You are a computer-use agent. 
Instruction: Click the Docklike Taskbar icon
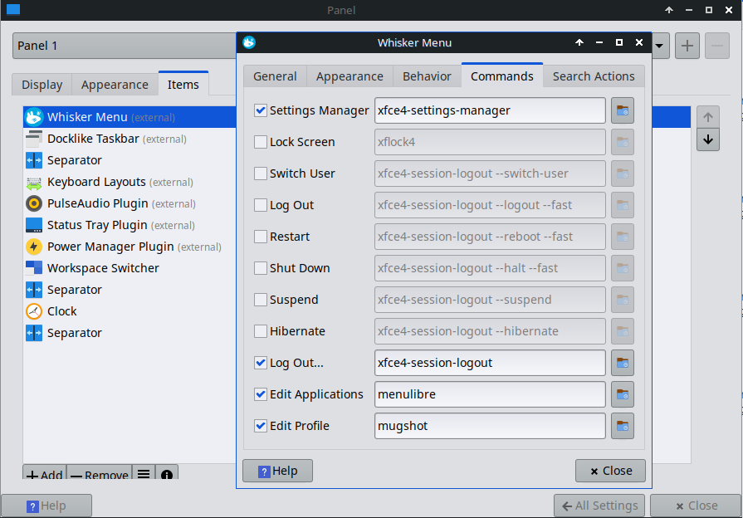pos(34,139)
